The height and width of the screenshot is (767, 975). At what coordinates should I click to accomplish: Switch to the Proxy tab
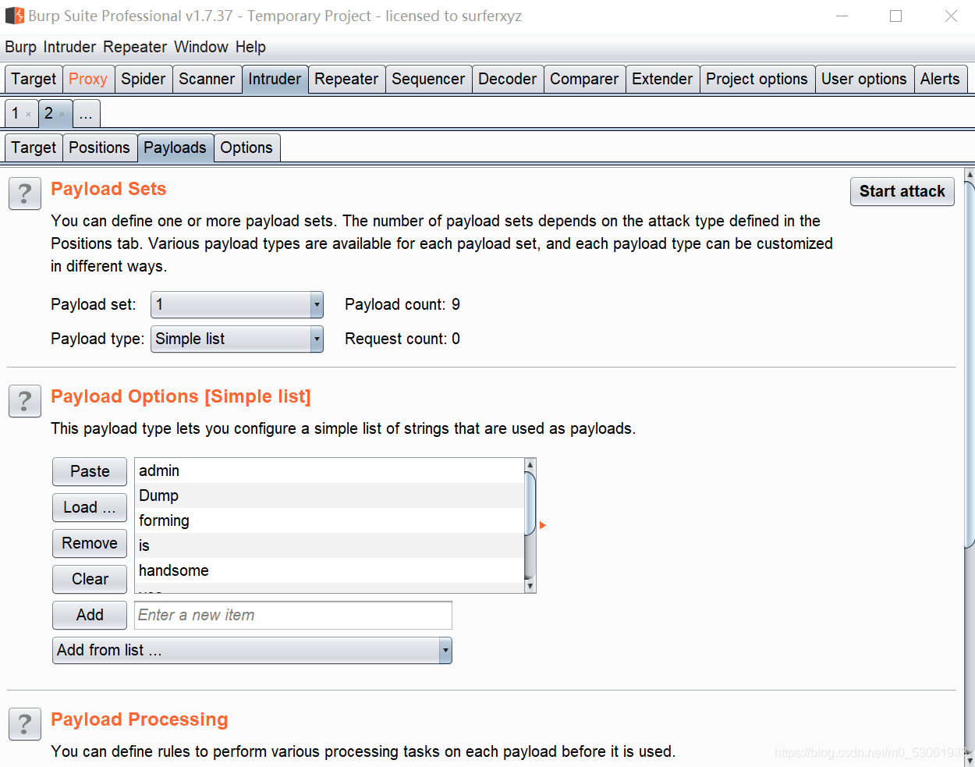point(88,79)
